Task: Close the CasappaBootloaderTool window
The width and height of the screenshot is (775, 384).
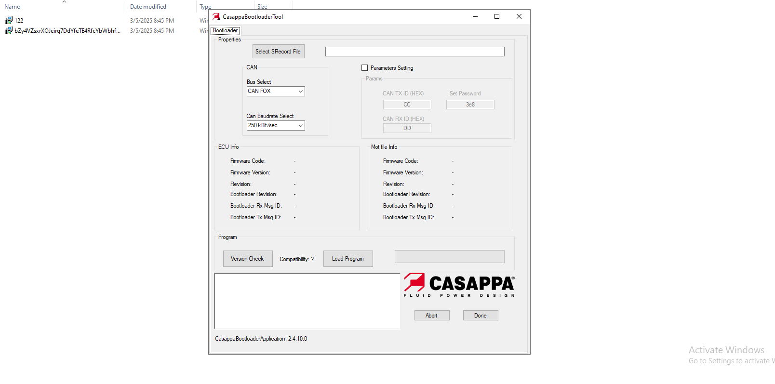Action: point(519,16)
